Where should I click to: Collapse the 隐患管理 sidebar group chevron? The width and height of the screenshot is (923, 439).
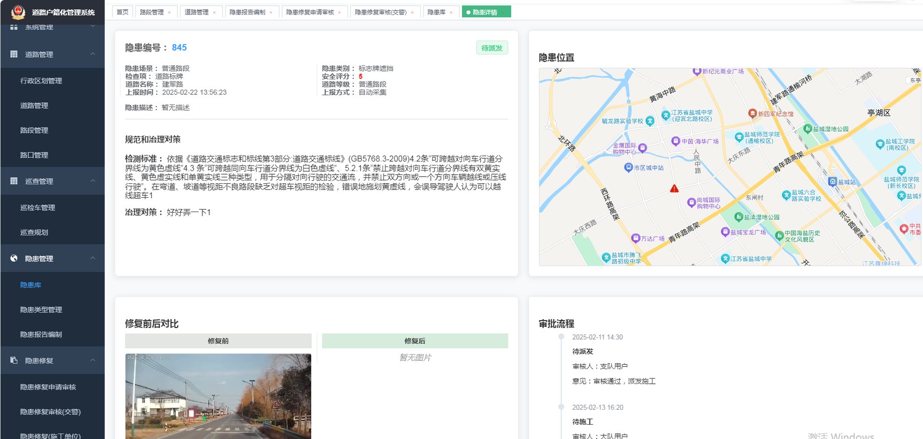tap(93, 258)
